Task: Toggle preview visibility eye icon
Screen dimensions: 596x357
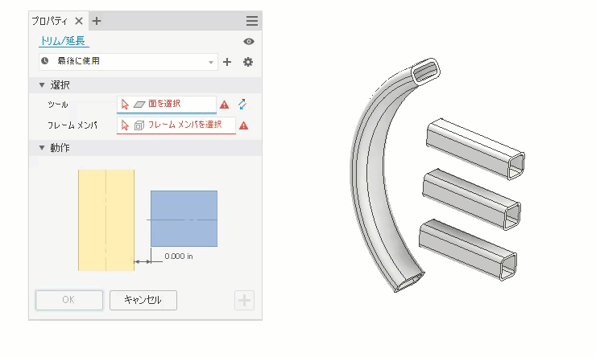Action: pos(249,41)
